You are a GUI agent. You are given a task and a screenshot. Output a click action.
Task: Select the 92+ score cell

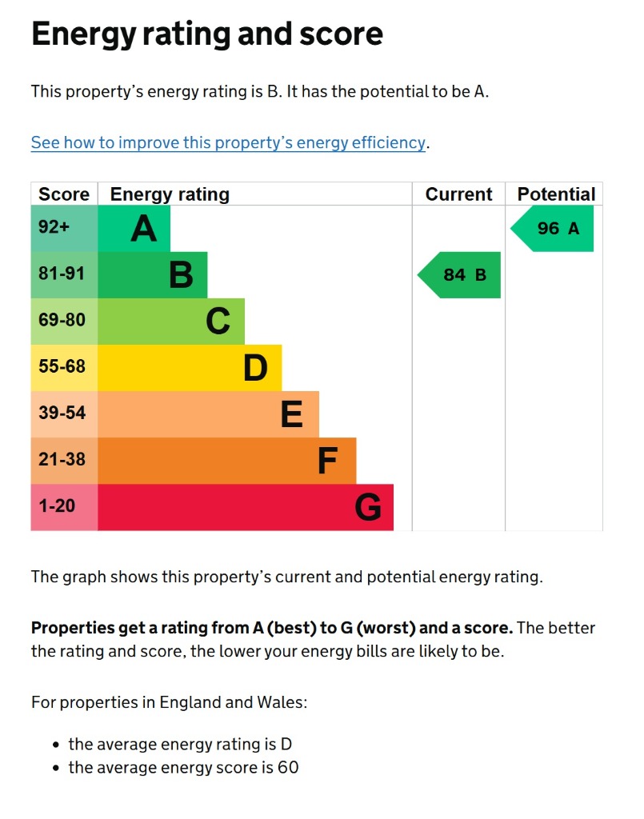(64, 229)
